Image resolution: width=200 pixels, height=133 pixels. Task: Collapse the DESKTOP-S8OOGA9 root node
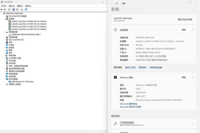pyautogui.click(x=1, y=14)
